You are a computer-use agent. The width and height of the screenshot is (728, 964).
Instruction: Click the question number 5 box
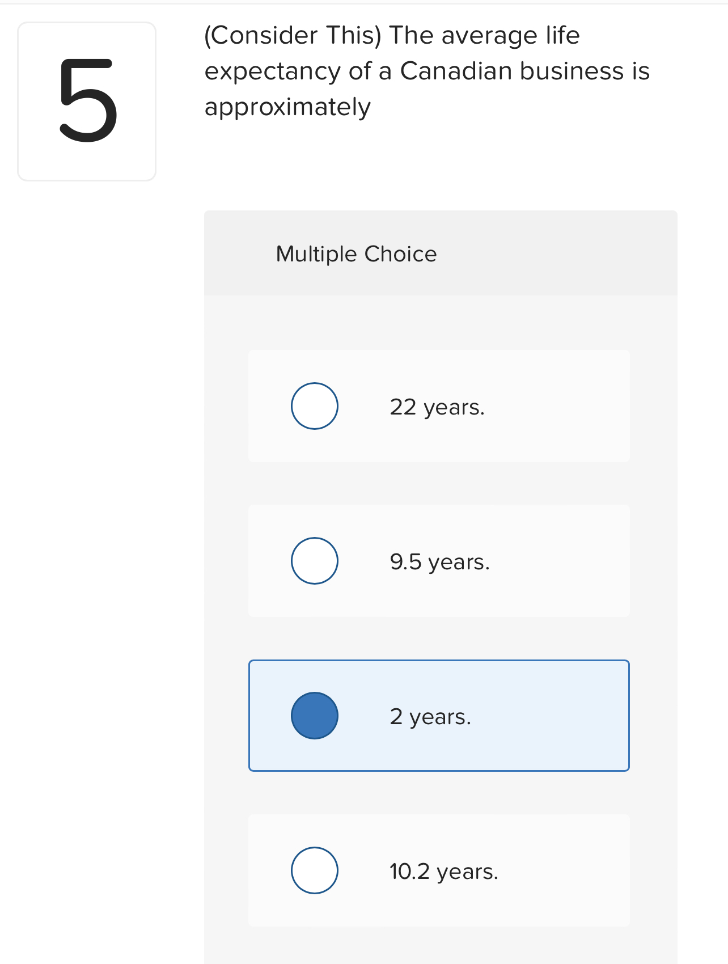pyautogui.click(x=86, y=101)
